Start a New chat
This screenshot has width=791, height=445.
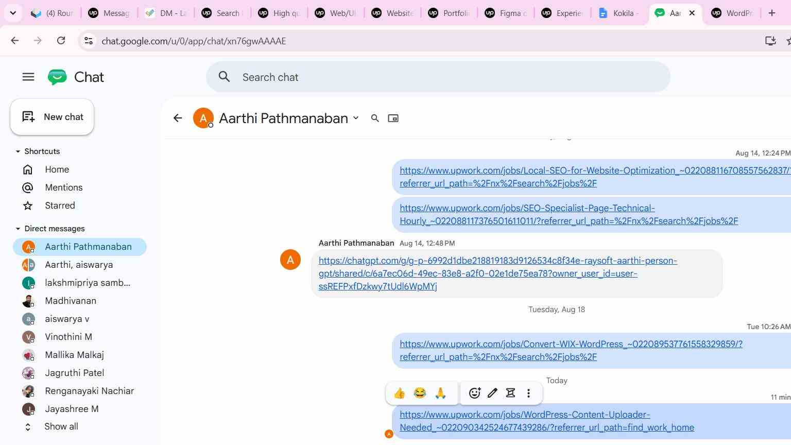(52, 117)
